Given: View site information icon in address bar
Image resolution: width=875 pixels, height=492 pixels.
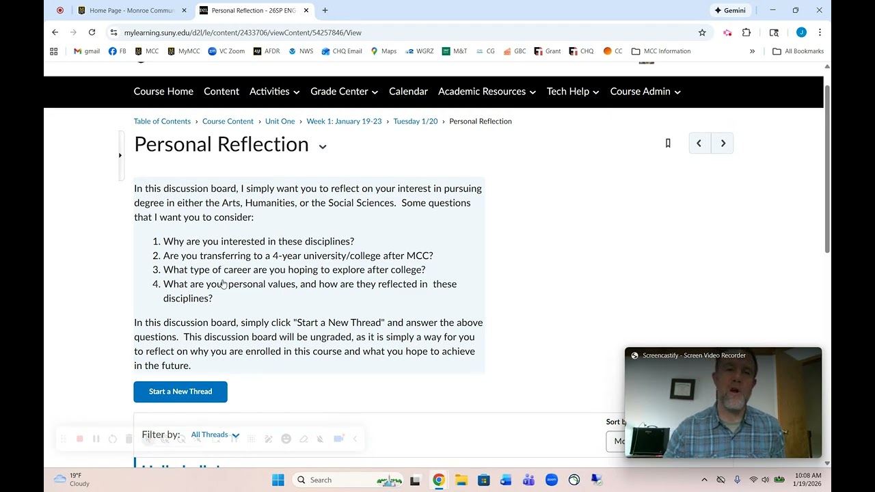Looking at the screenshot, I should (113, 32).
